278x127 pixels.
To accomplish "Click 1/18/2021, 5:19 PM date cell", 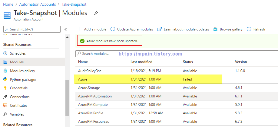I will tap(146, 71).
